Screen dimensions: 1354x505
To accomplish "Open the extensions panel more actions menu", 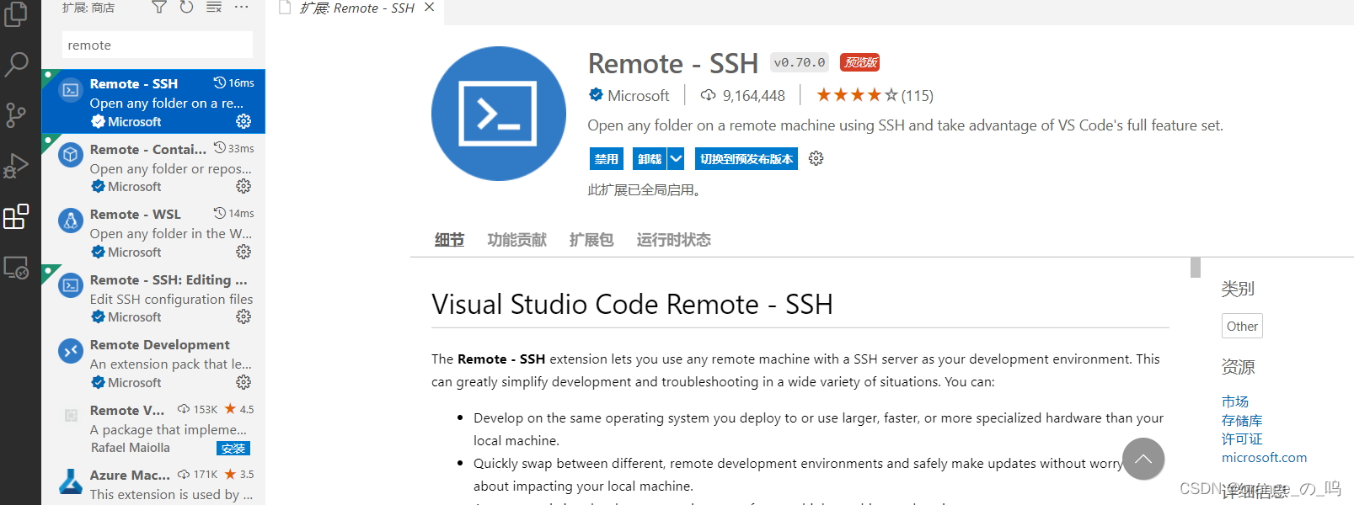I will click(x=242, y=8).
